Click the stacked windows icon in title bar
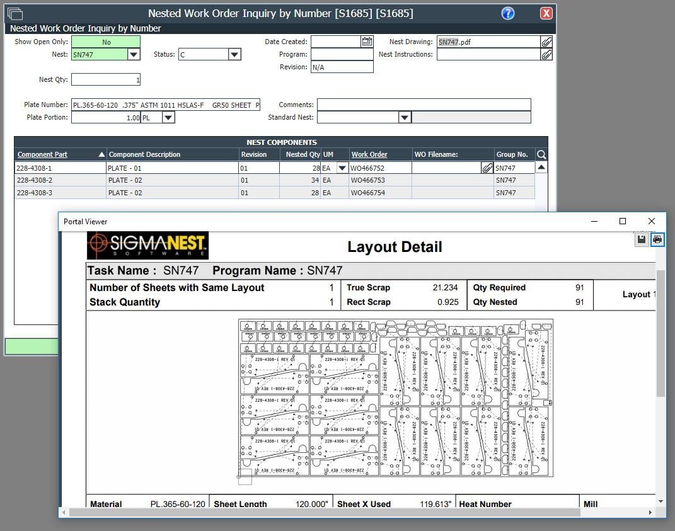Screen dimensions: 675x531 pyautogui.click(x=14, y=13)
